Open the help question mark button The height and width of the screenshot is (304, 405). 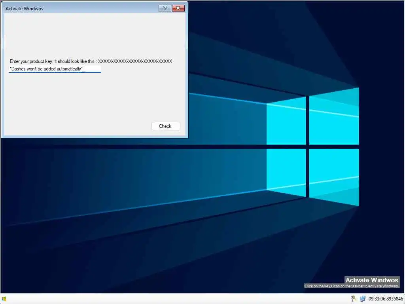click(165, 8)
